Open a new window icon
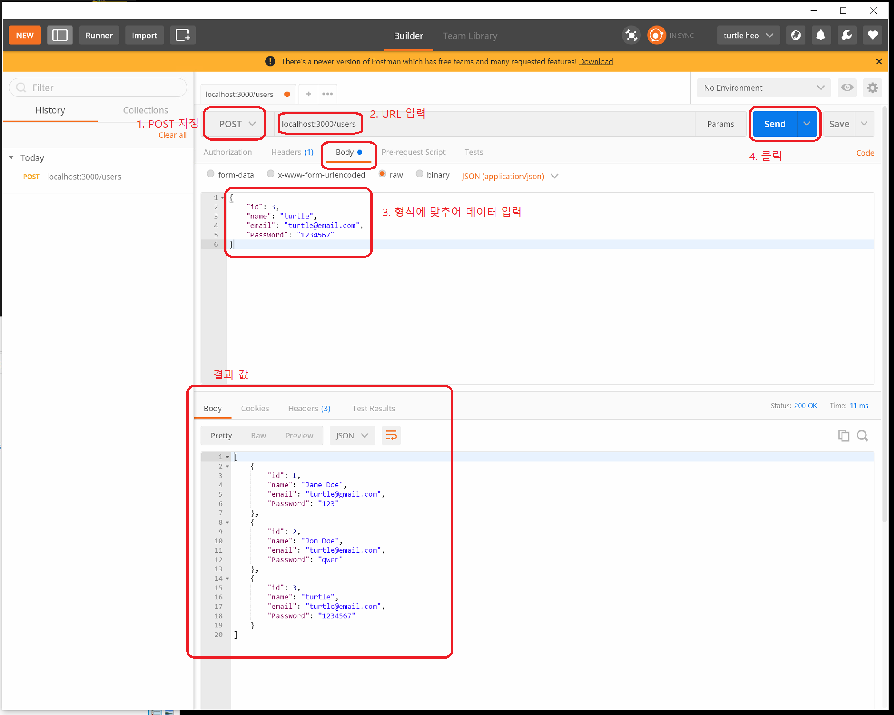This screenshot has height=715, width=894. (183, 36)
